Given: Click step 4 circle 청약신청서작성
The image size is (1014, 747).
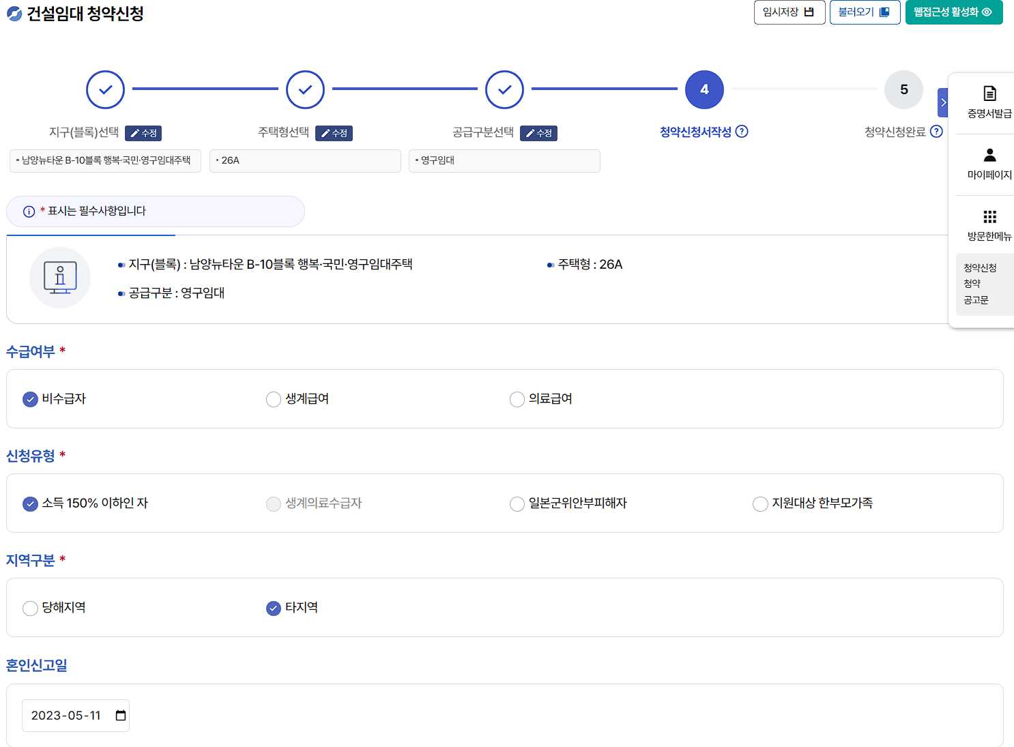Looking at the screenshot, I should pyautogui.click(x=704, y=89).
